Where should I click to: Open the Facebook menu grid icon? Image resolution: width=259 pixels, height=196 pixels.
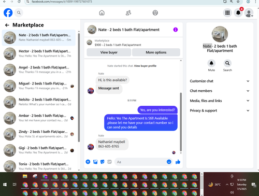pos(227,12)
